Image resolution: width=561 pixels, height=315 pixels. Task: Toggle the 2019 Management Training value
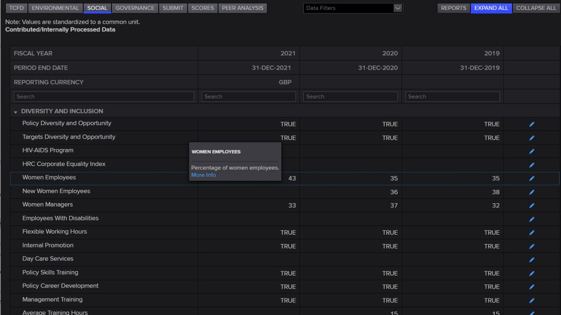pos(492,300)
